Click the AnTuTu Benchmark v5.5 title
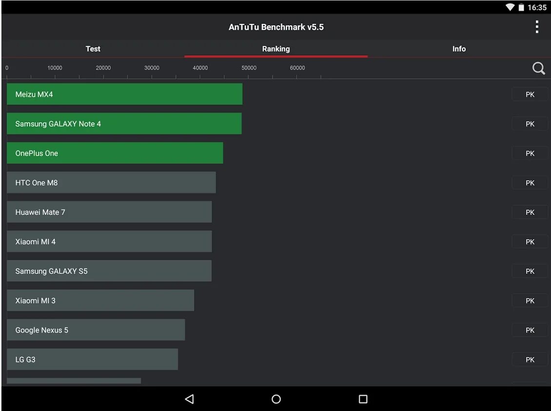This screenshot has width=551, height=411. coord(276,27)
